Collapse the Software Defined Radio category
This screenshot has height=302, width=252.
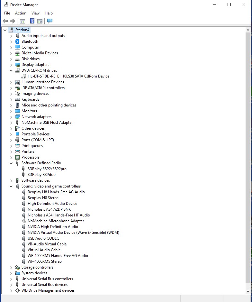pyautogui.click(x=11, y=163)
